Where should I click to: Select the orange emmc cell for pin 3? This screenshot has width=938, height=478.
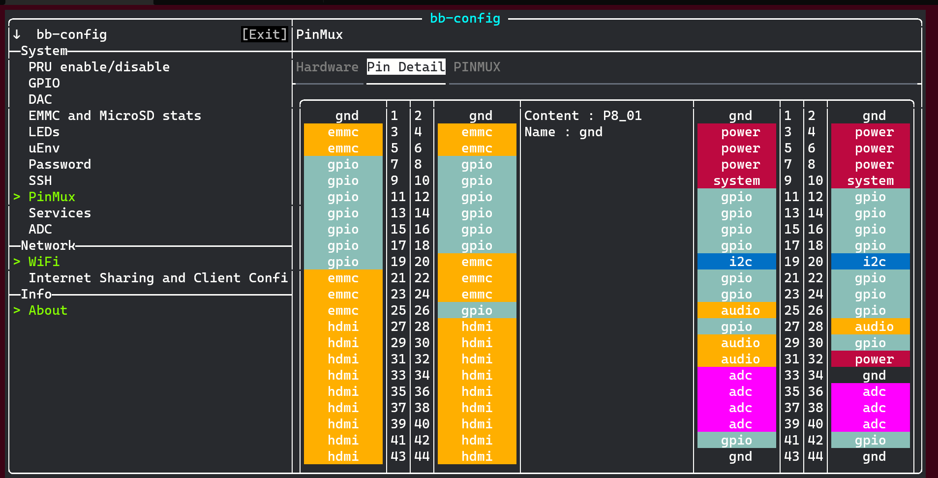tap(343, 132)
